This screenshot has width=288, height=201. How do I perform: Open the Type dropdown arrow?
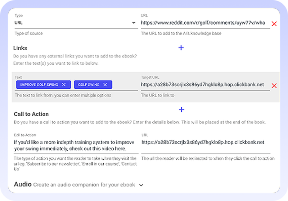(x=134, y=23)
